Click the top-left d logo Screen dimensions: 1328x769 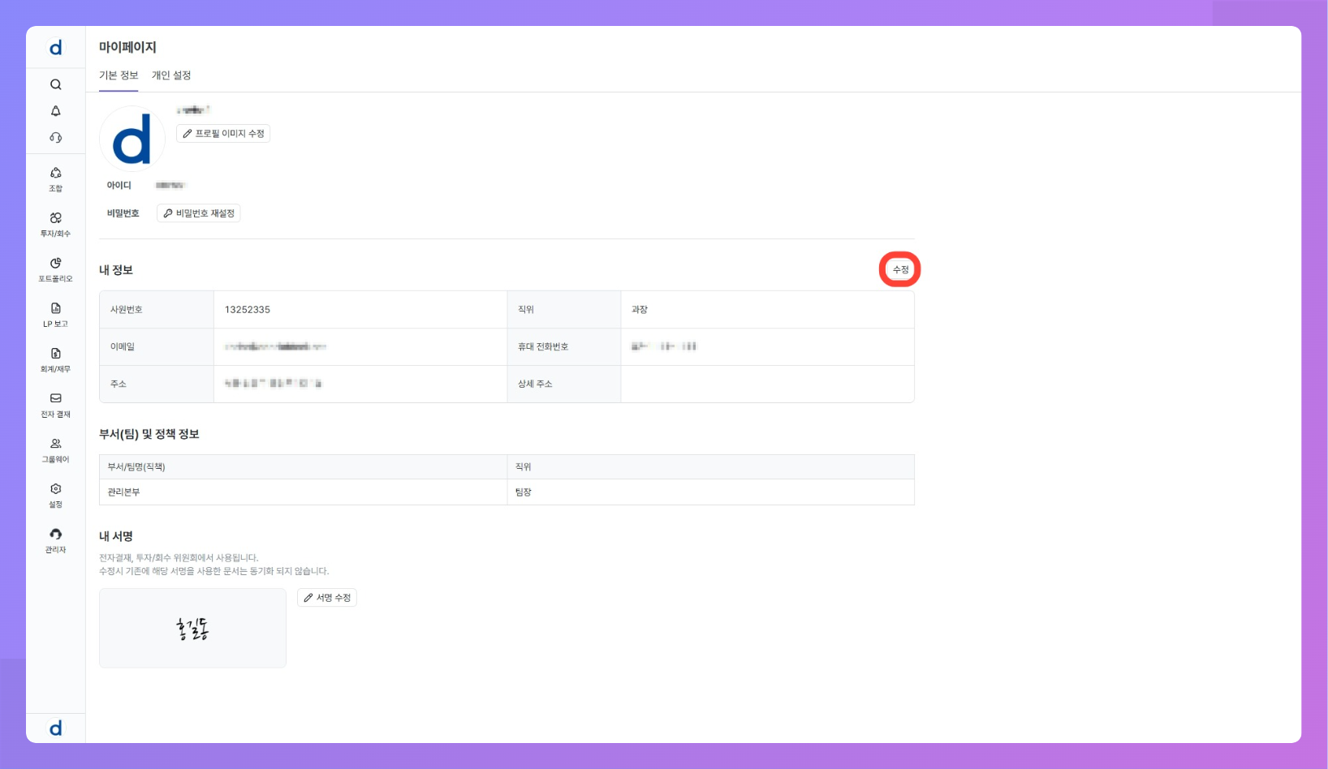coord(55,48)
